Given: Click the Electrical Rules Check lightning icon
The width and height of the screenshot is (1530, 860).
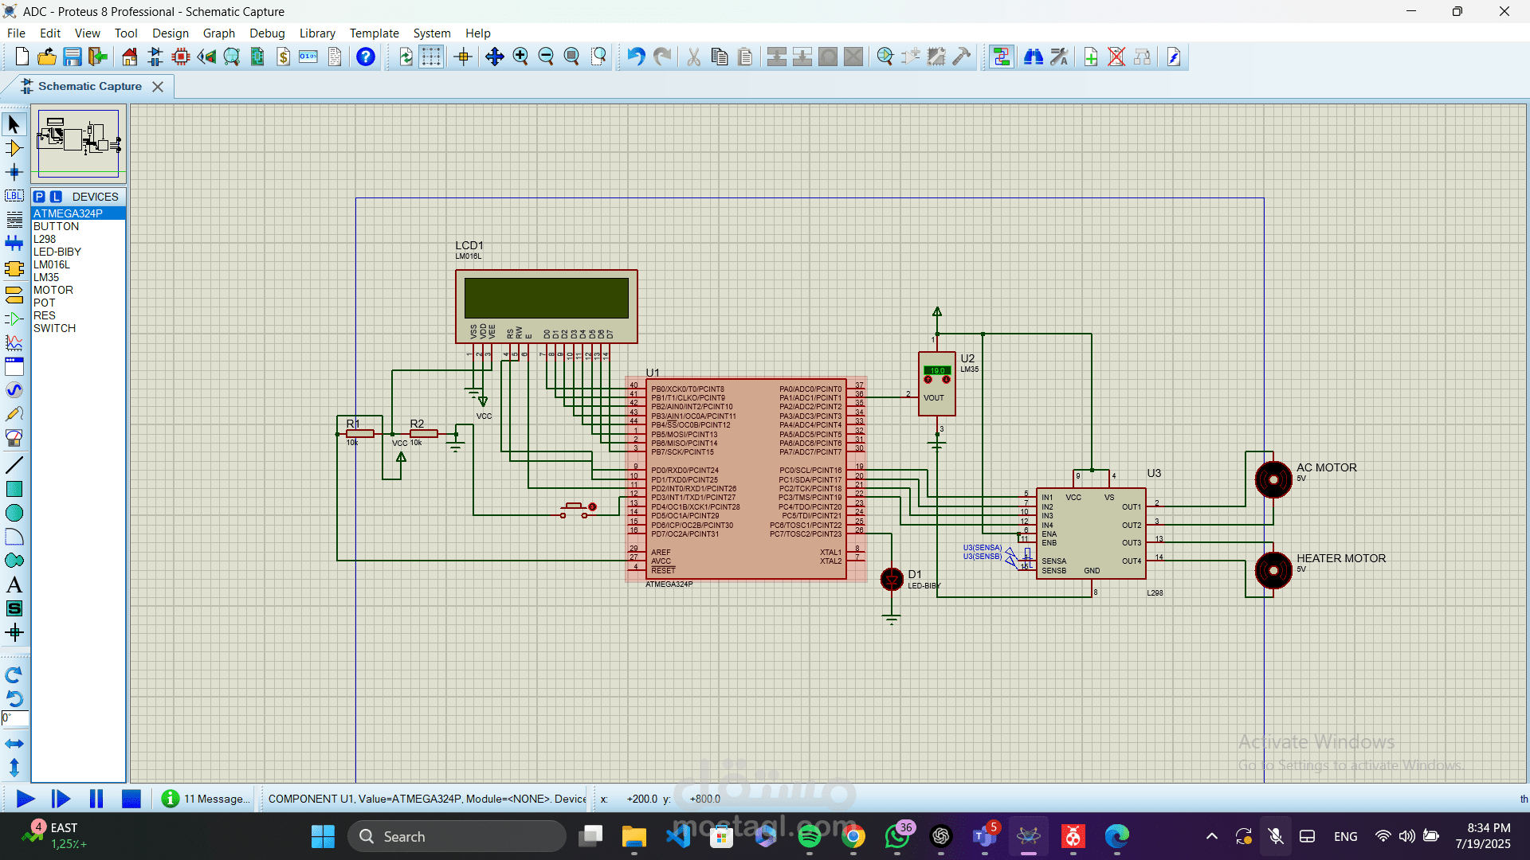Looking at the screenshot, I should (1174, 57).
